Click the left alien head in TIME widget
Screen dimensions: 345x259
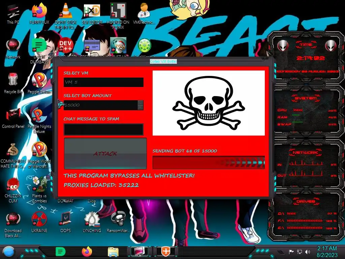283,46
